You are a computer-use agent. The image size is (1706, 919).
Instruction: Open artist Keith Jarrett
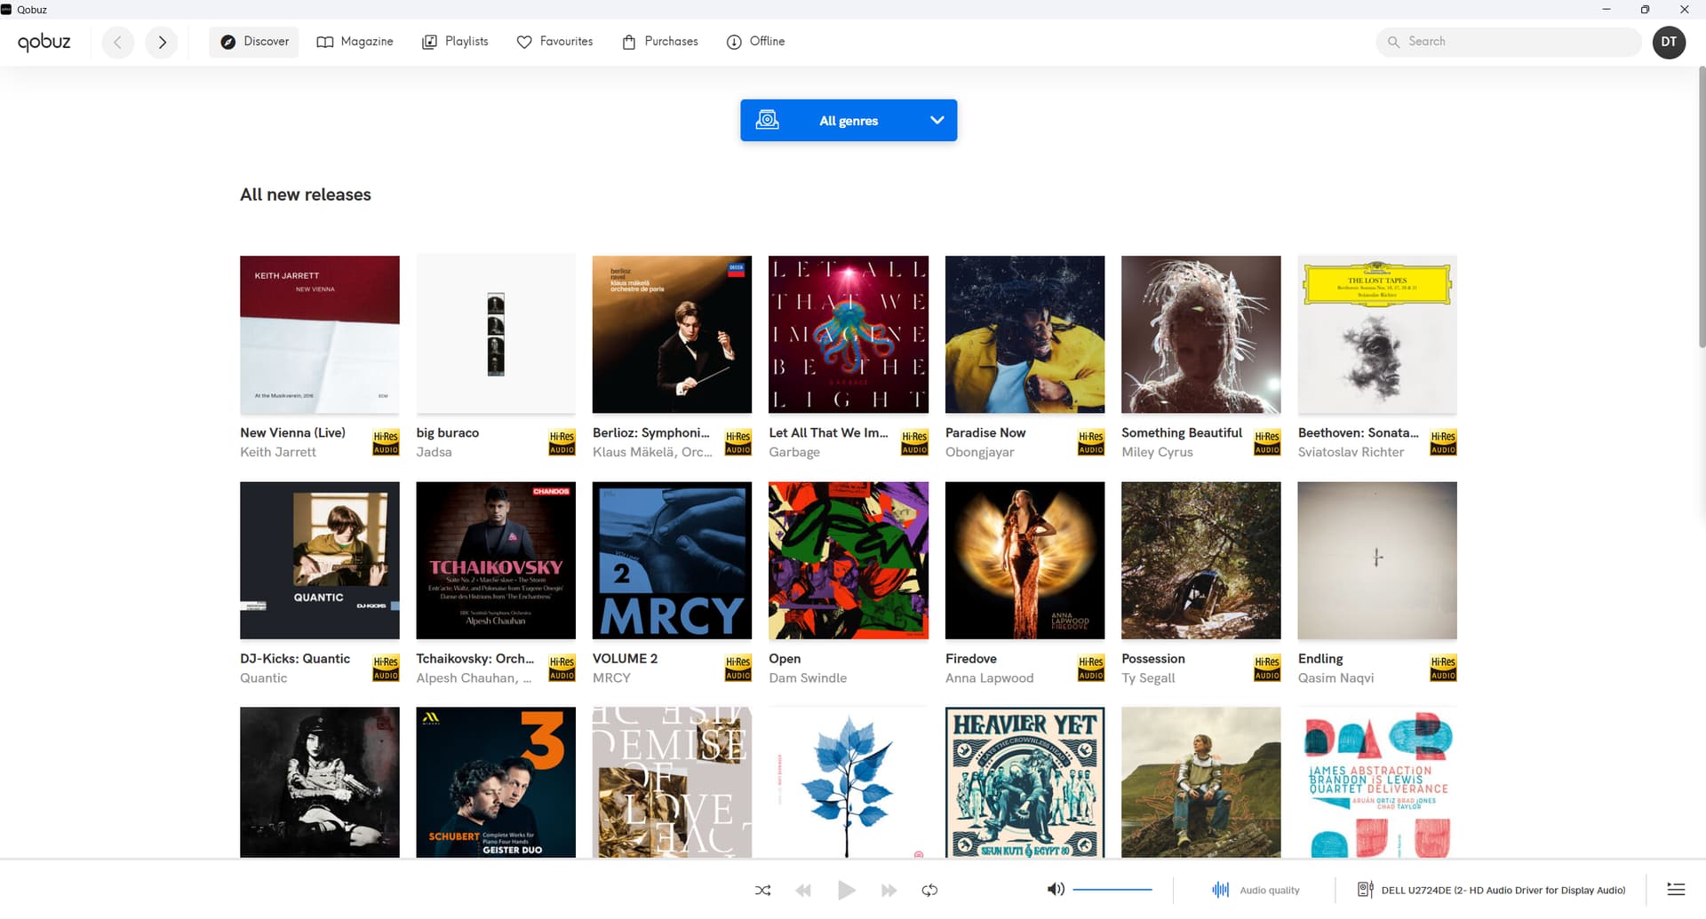278,452
